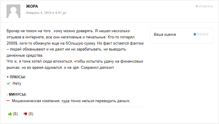Image resolution: width=219 pixels, height=124 pixels.
Task: Click the + ПЛЮСЫ heading
Action: pyautogui.click(x=16, y=77)
